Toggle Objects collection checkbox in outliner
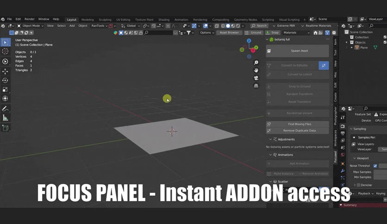The width and height of the screenshot is (387, 224). [x=385, y=43]
